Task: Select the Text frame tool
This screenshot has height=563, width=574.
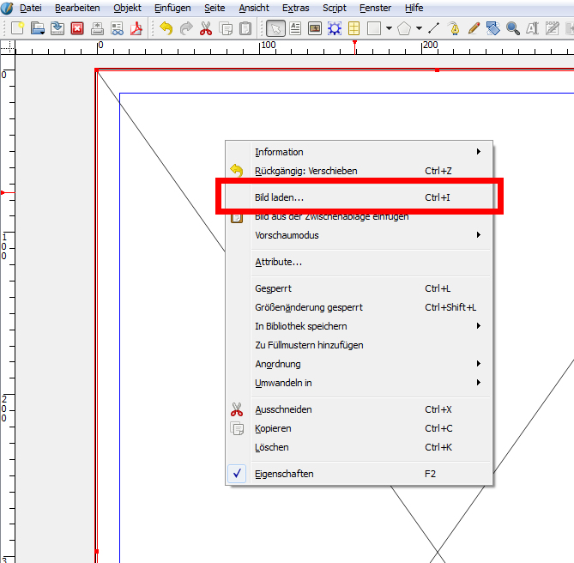Action: [x=295, y=28]
